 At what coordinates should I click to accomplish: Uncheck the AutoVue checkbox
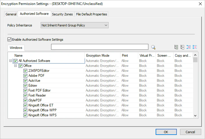[25, 81]
